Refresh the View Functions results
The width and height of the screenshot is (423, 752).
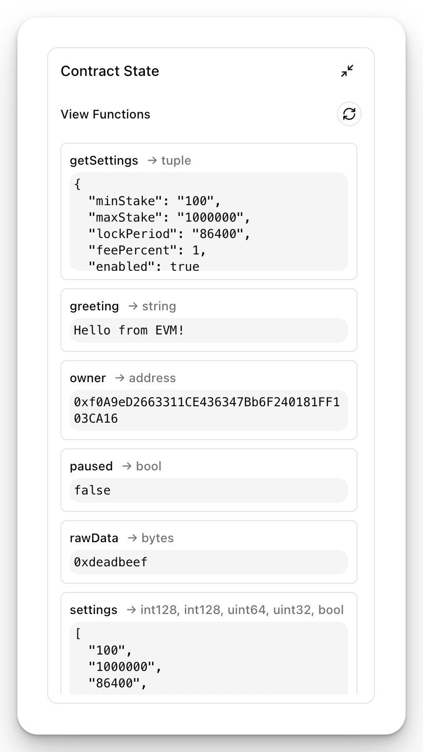click(x=349, y=114)
